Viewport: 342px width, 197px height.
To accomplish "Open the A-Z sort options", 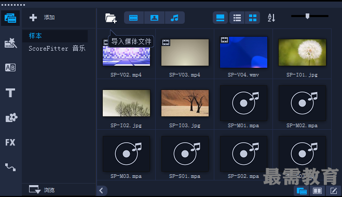I will click(271, 18).
